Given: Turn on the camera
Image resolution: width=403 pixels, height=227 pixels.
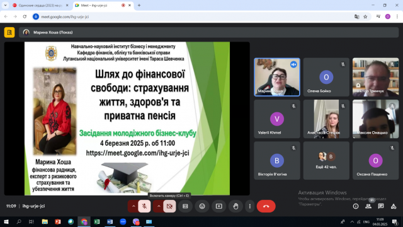Looking at the screenshot, I should coord(169,206).
